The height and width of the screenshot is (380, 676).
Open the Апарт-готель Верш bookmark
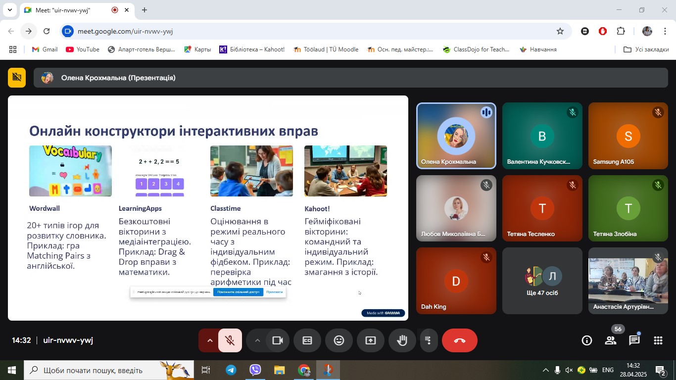tap(142, 49)
